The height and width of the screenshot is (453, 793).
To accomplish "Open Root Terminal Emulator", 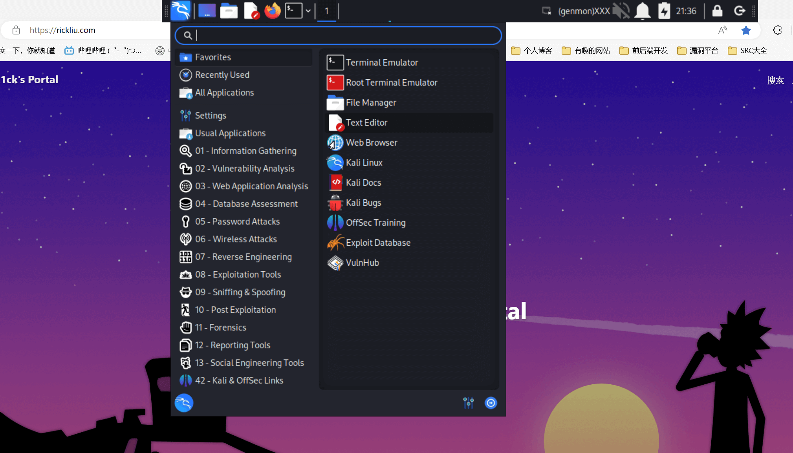I will 391,82.
